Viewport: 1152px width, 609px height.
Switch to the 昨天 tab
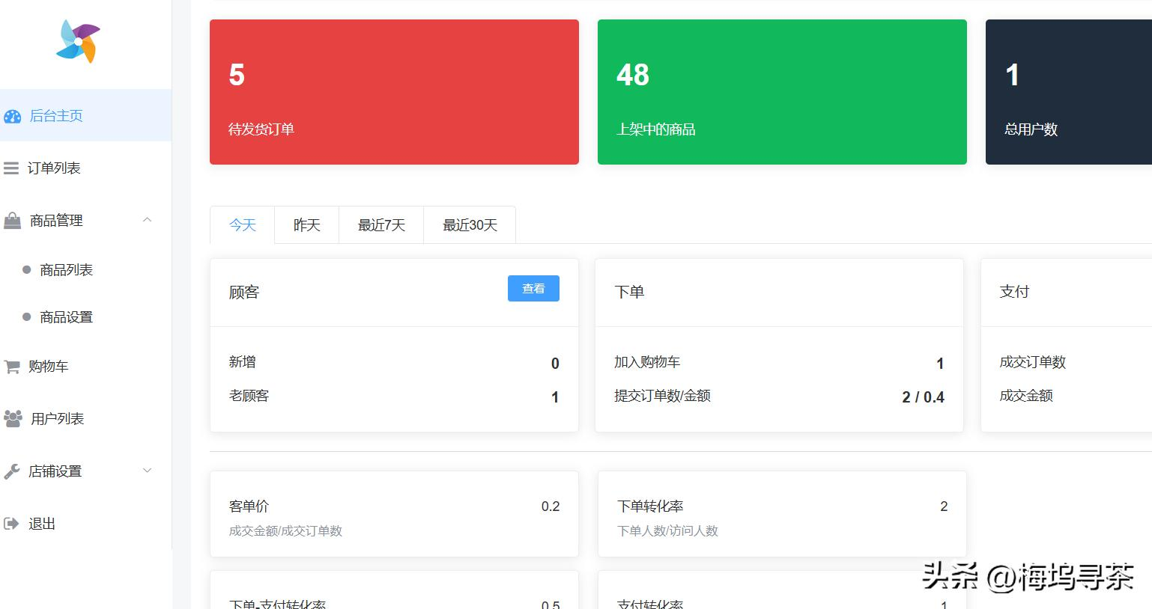click(306, 225)
